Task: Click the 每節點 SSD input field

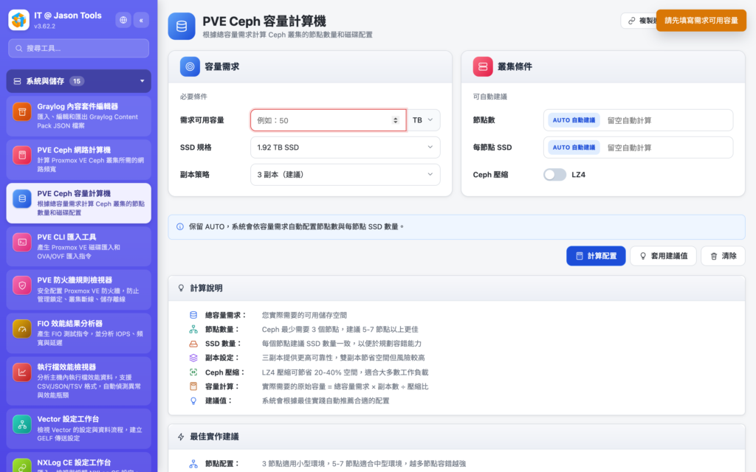Action: [x=639, y=147]
